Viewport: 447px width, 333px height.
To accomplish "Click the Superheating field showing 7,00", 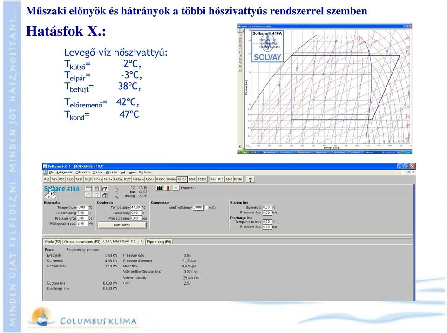I will click(x=82, y=213).
